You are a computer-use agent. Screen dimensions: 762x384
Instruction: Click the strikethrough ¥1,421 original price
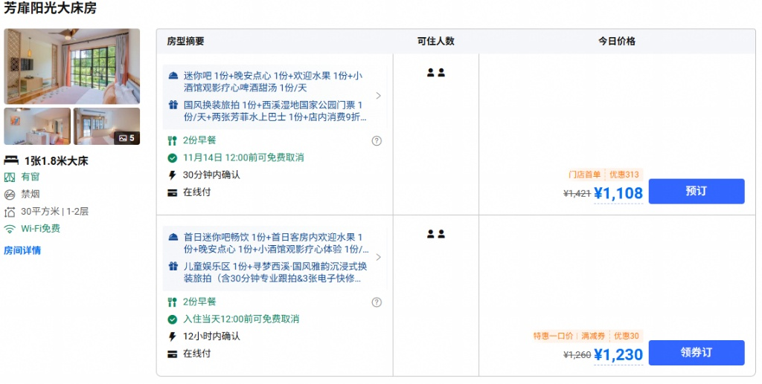click(577, 193)
